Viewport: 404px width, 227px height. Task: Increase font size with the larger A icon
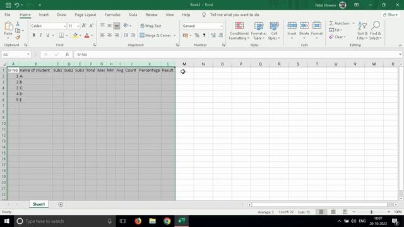[x=84, y=26]
